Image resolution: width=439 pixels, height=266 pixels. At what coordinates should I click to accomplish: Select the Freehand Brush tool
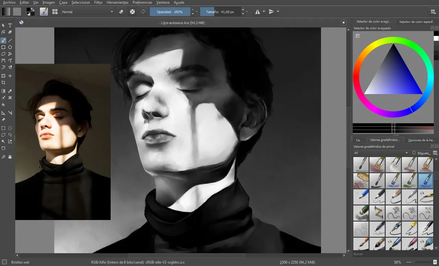(3, 40)
